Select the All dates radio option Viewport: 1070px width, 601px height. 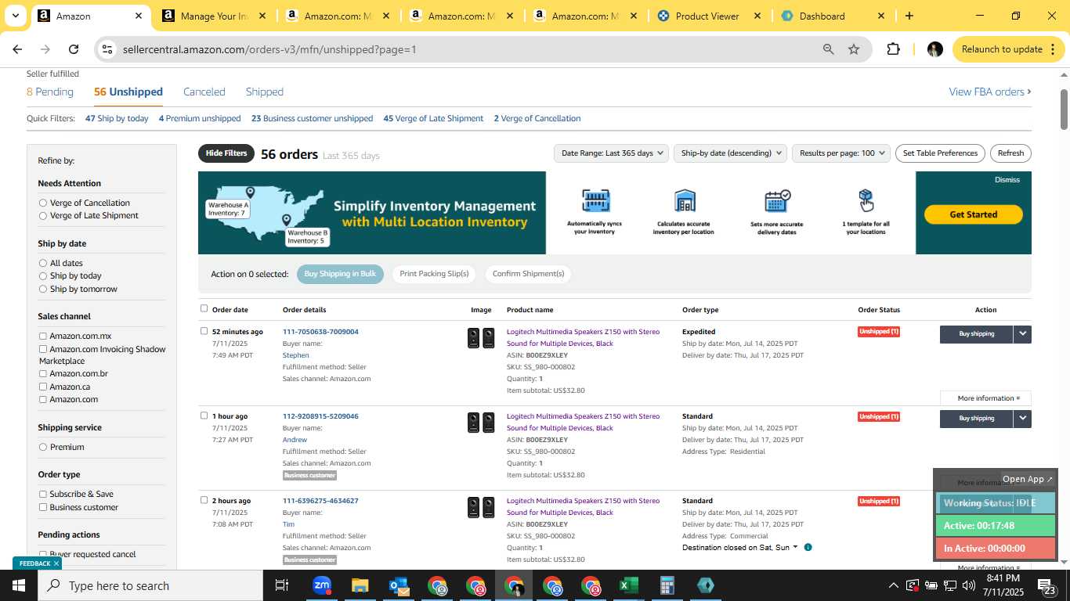pyautogui.click(x=43, y=263)
